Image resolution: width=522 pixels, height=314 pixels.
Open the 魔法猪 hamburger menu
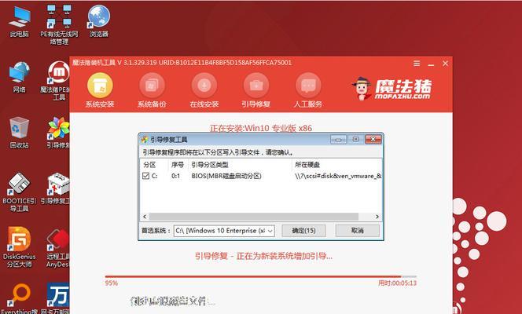[417, 63]
